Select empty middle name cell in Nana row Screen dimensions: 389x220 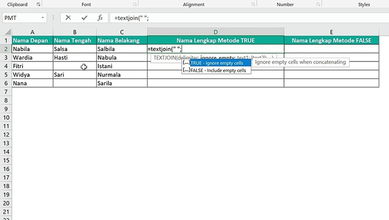[x=75, y=83]
